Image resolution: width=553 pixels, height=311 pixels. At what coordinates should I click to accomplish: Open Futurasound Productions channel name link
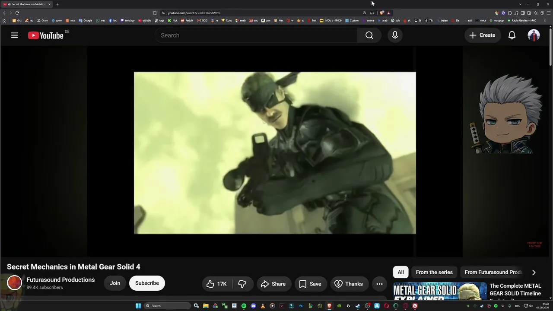[60, 280]
